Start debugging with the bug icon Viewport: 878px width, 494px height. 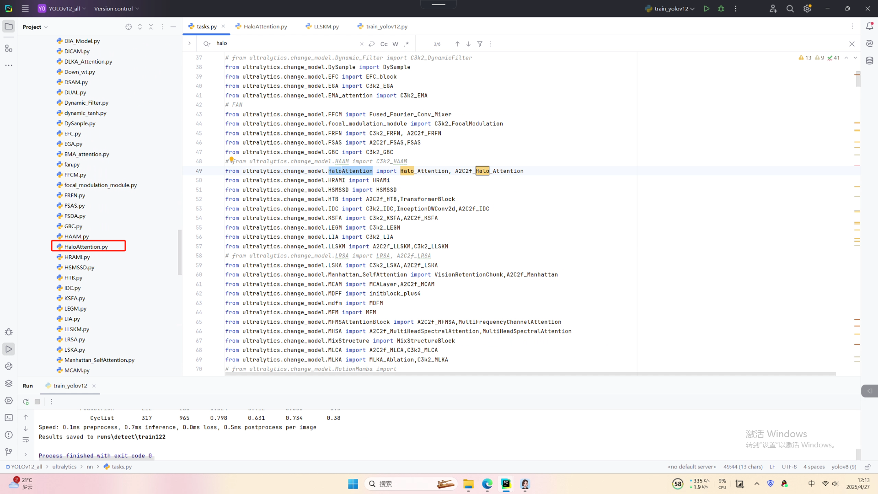(x=721, y=9)
